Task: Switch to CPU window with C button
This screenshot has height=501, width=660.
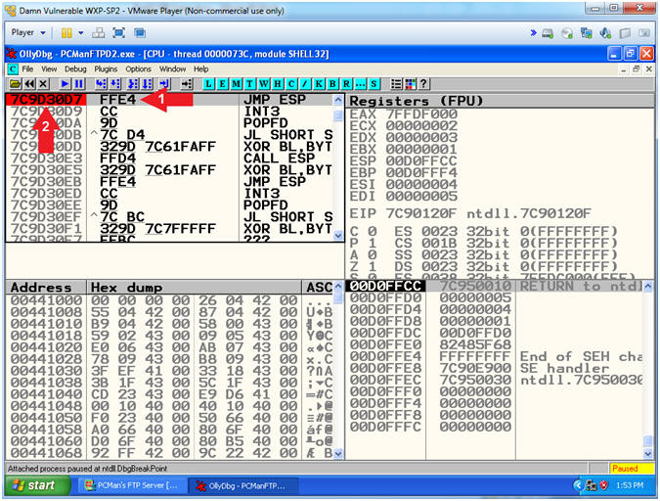Action: 291,84
